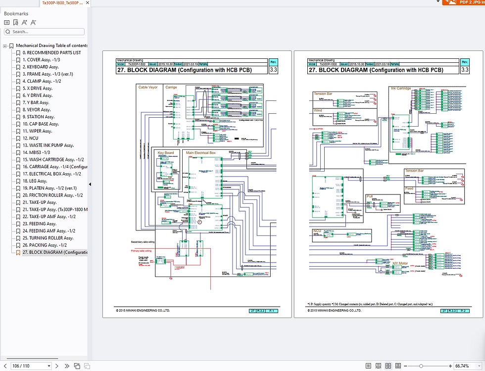
Task: Collapse the Mechanical Drawing bookmark tree
Action: [x=4, y=46]
